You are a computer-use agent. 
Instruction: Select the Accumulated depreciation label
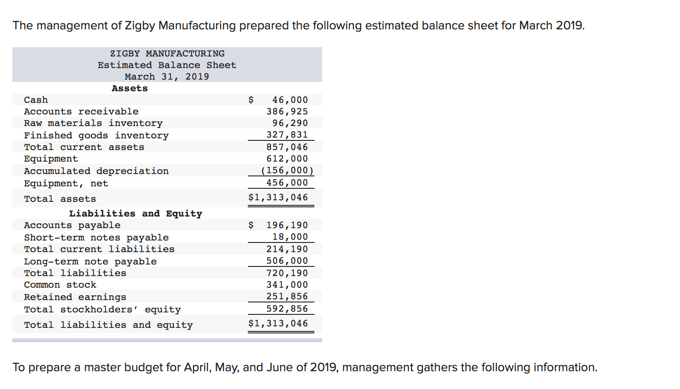pyautogui.click(x=96, y=171)
